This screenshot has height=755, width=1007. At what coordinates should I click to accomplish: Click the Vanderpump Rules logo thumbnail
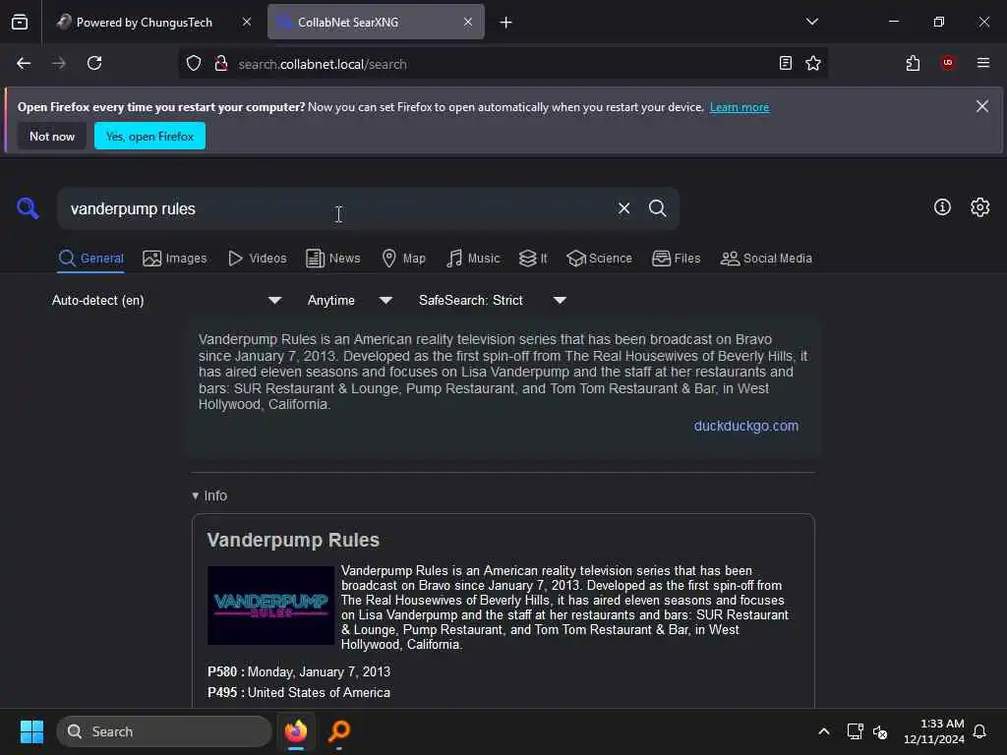coord(270,605)
